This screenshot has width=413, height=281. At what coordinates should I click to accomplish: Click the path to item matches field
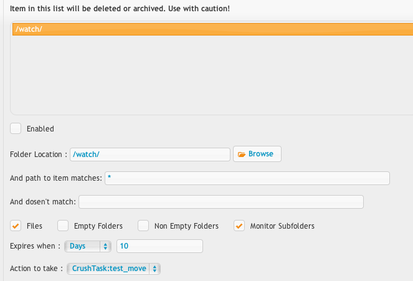247,178
